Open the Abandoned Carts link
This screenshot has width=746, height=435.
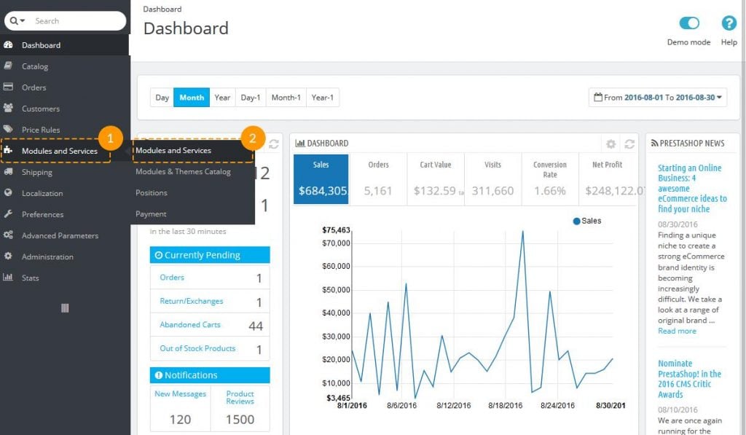(190, 325)
